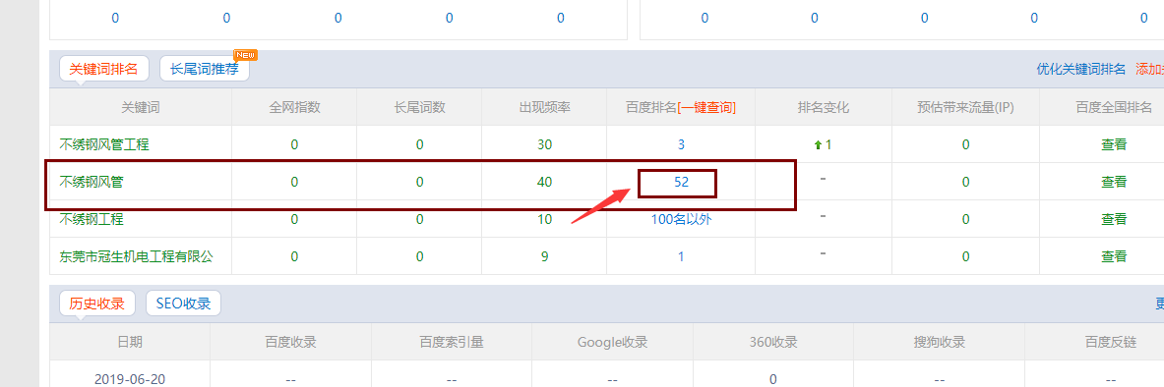This screenshot has width=1164, height=387.
Task: Click the 360收录 value 0 for 2019-06-20
Action: click(x=772, y=379)
